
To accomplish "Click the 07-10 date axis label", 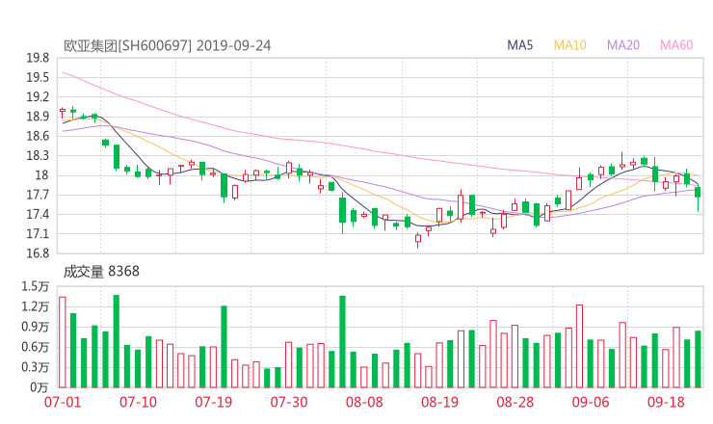I will tap(138, 402).
